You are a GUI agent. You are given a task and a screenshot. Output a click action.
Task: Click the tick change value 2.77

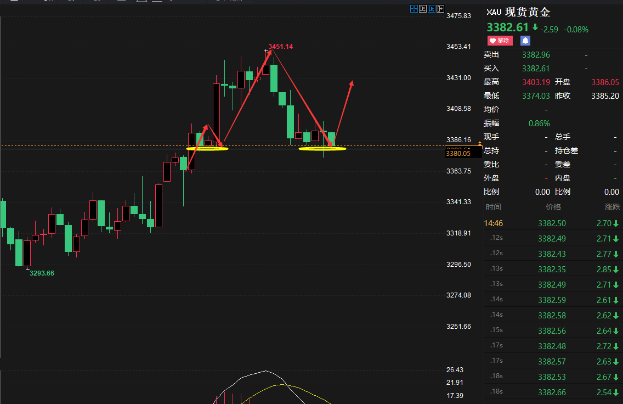tap(604, 254)
